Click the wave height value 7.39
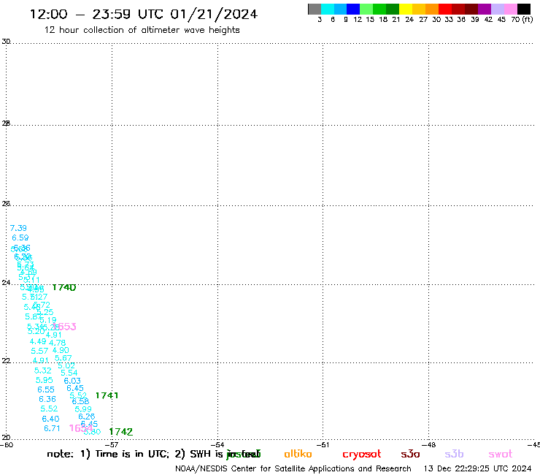 click(18, 228)
